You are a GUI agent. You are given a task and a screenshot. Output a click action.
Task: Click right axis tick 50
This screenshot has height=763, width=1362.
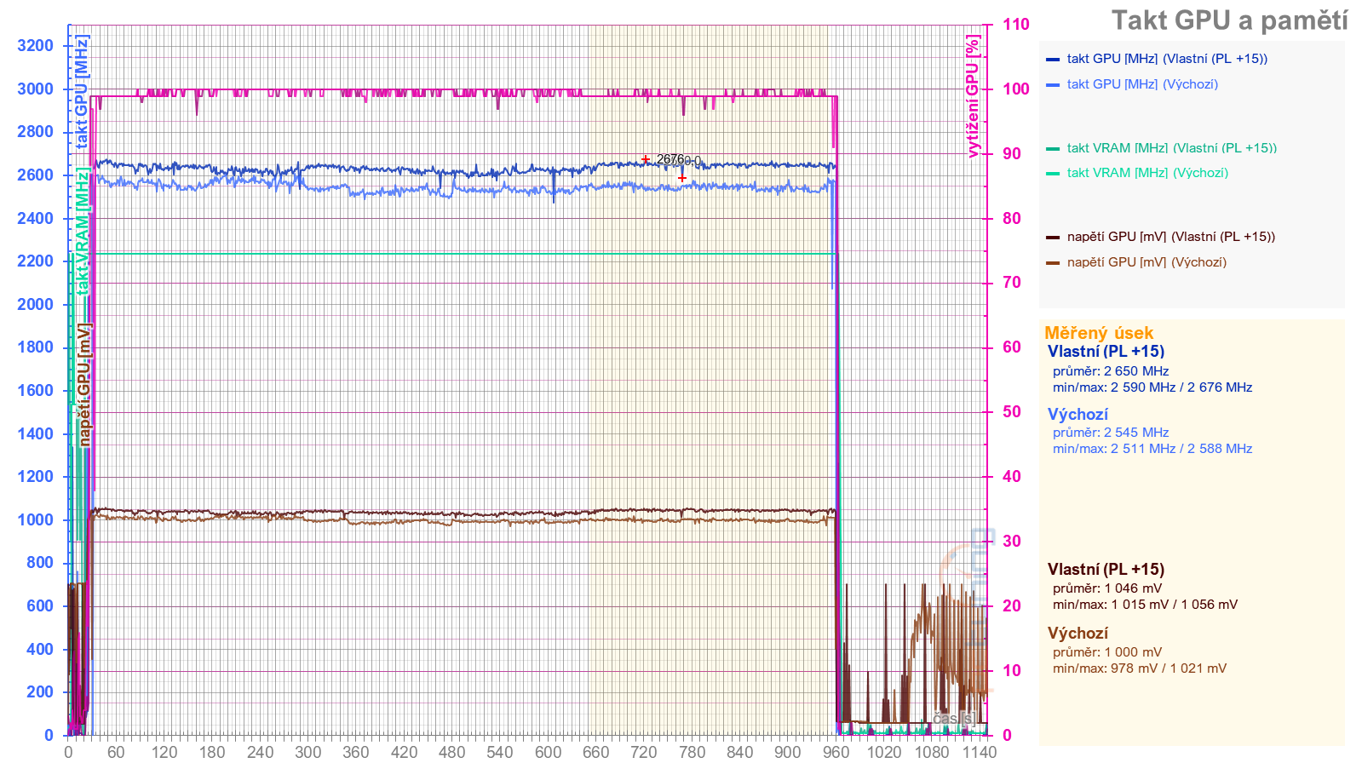coord(1011,412)
